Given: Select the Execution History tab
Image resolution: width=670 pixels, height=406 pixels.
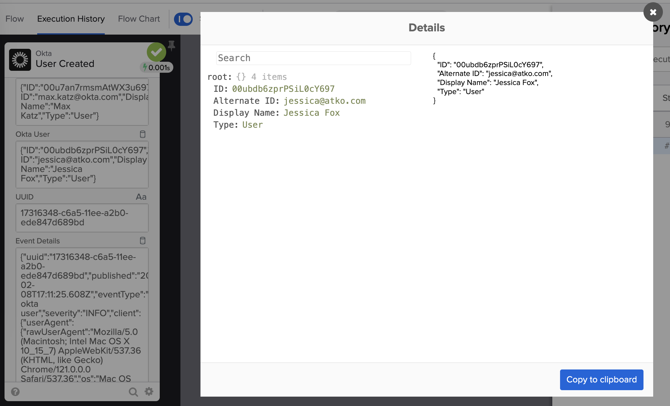Looking at the screenshot, I should tap(71, 19).
